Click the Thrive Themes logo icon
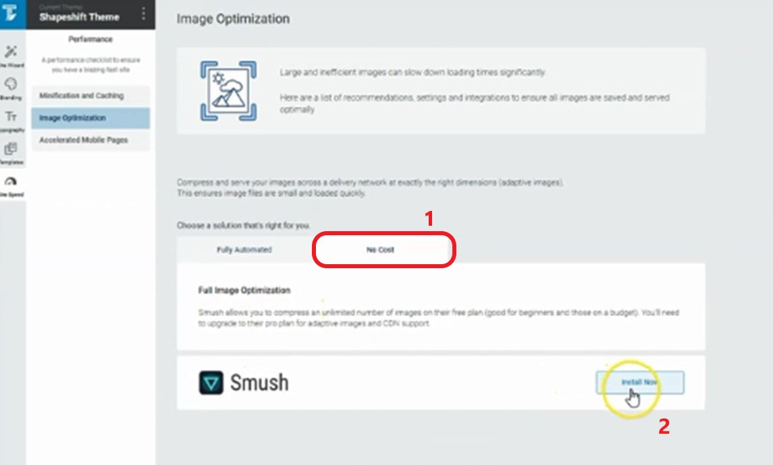 click(x=10, y=12)
